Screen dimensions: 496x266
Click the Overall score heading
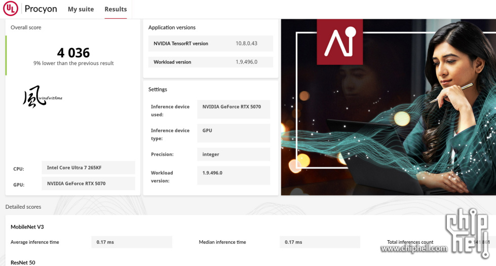(x=26, y=27)
